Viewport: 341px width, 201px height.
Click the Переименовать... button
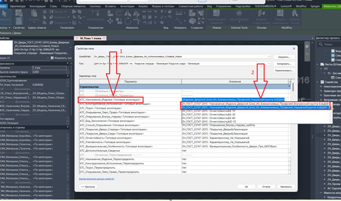pos(284,70)
